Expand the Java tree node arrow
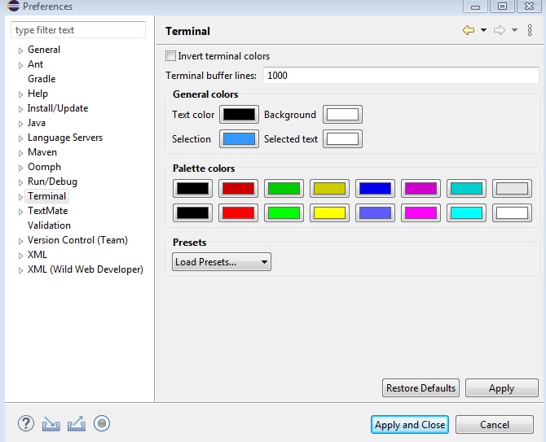 click(x=20, y=124)
